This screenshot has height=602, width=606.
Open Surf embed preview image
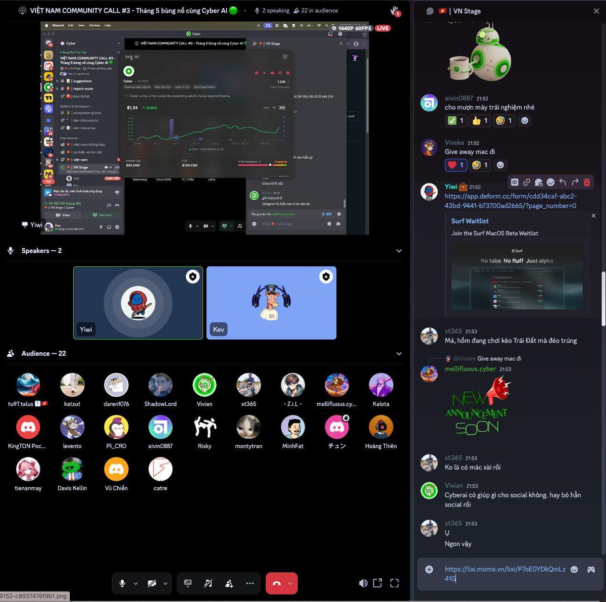[517, 277]
